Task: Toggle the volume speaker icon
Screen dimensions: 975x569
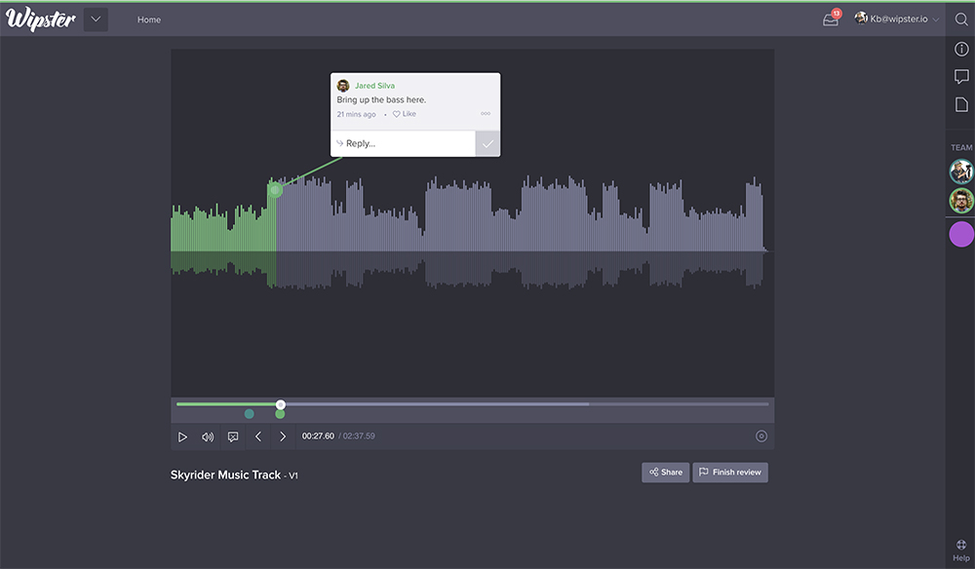Action: [208, 436]
